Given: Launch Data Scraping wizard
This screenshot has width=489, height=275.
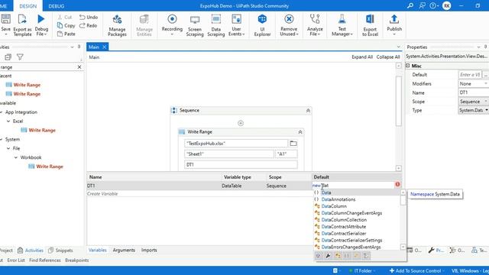Looking at the screenshot, I should (x=215, y=25).
